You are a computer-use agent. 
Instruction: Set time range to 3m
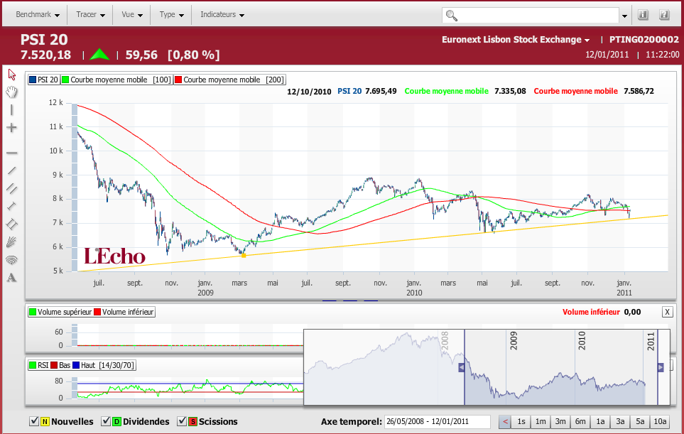pos(560,421)
